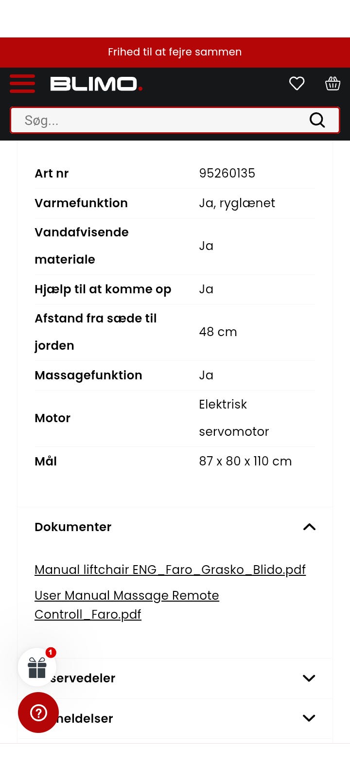
Task: Click the Dokumenter section heading
Action: pyautogui.click(x=73, y=527)
